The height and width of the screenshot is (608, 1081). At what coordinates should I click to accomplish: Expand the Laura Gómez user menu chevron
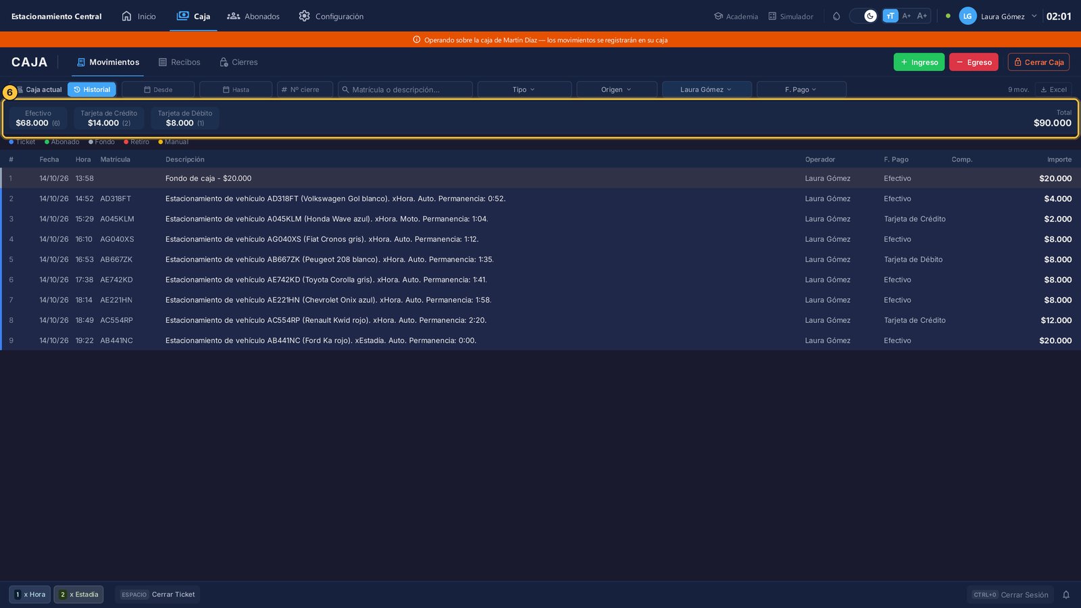(x=1034, y=16)
